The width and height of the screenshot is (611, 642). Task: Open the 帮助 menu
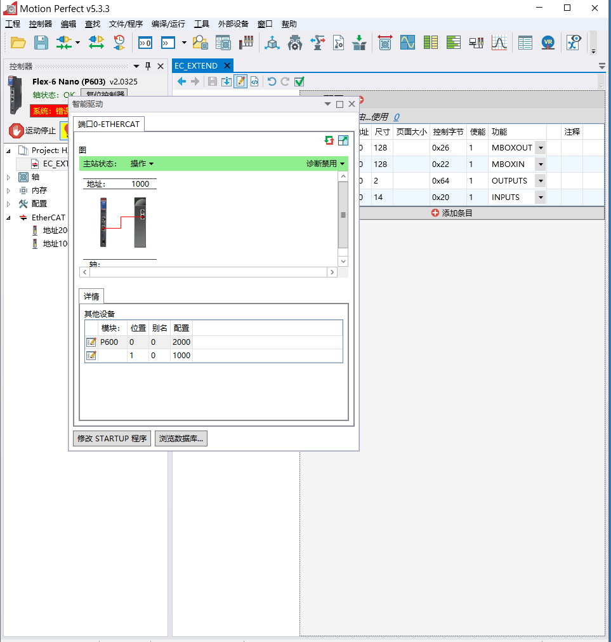tap(289, 24)
